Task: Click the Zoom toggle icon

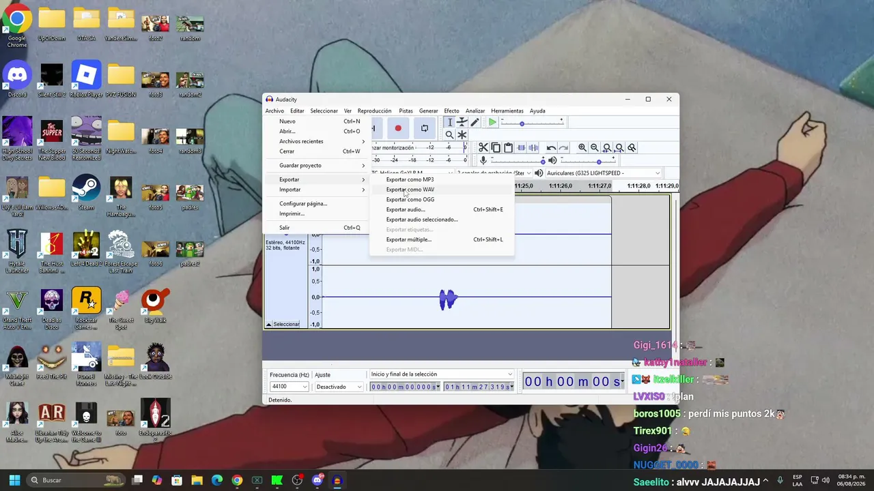Action: coord(632,147)
